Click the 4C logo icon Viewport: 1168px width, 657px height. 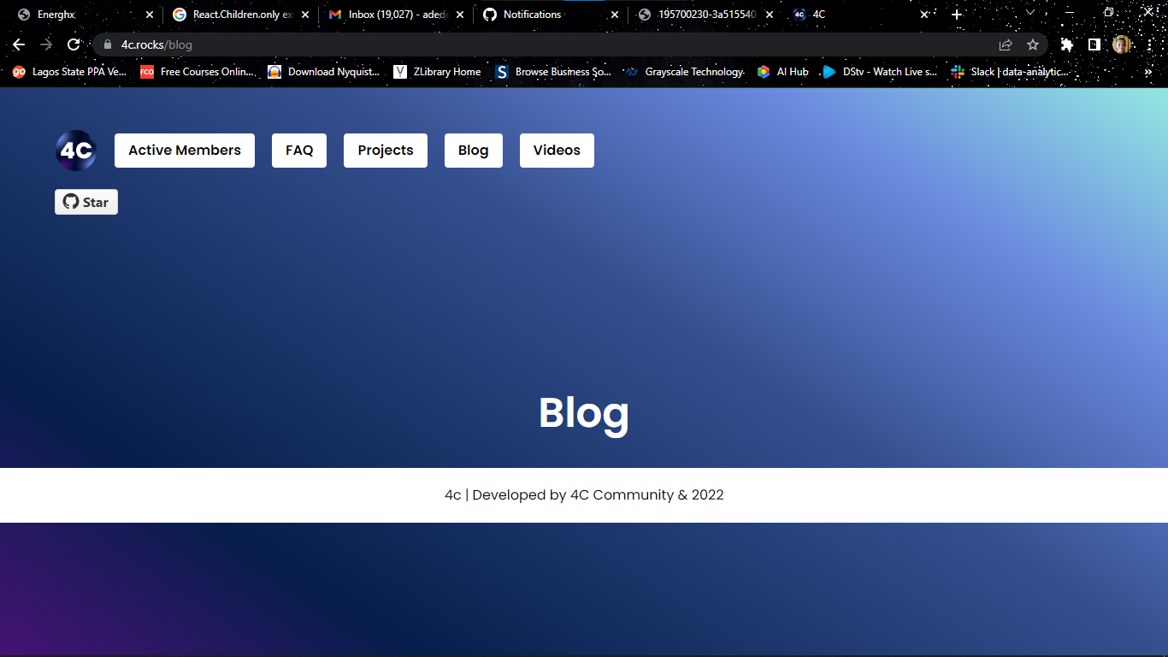(75, 150)
